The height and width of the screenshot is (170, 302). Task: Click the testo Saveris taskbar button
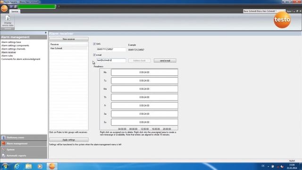[52, 166]
